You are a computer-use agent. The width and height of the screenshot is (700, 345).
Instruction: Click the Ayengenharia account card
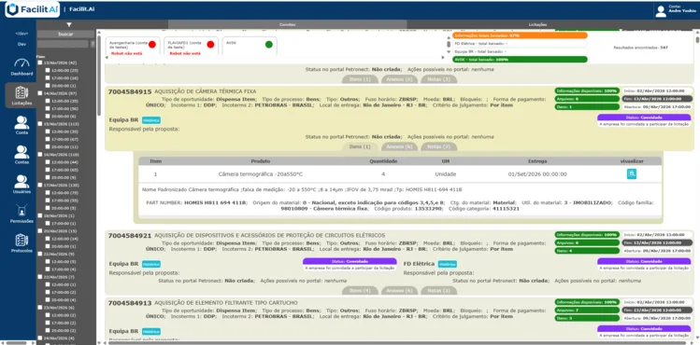pyautogui.click(x=134, y=47)
